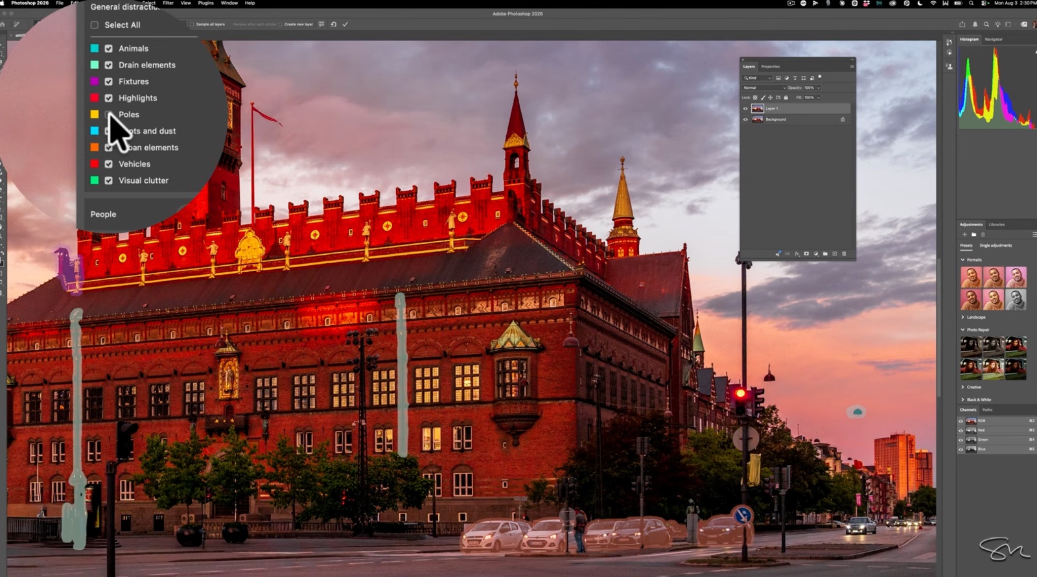
Task: Filter layers by pixel layers icon
Action: point(778,78)
